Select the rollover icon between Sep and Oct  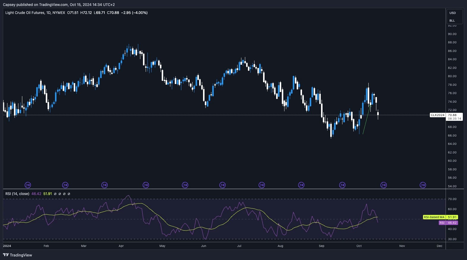point(342,185)
